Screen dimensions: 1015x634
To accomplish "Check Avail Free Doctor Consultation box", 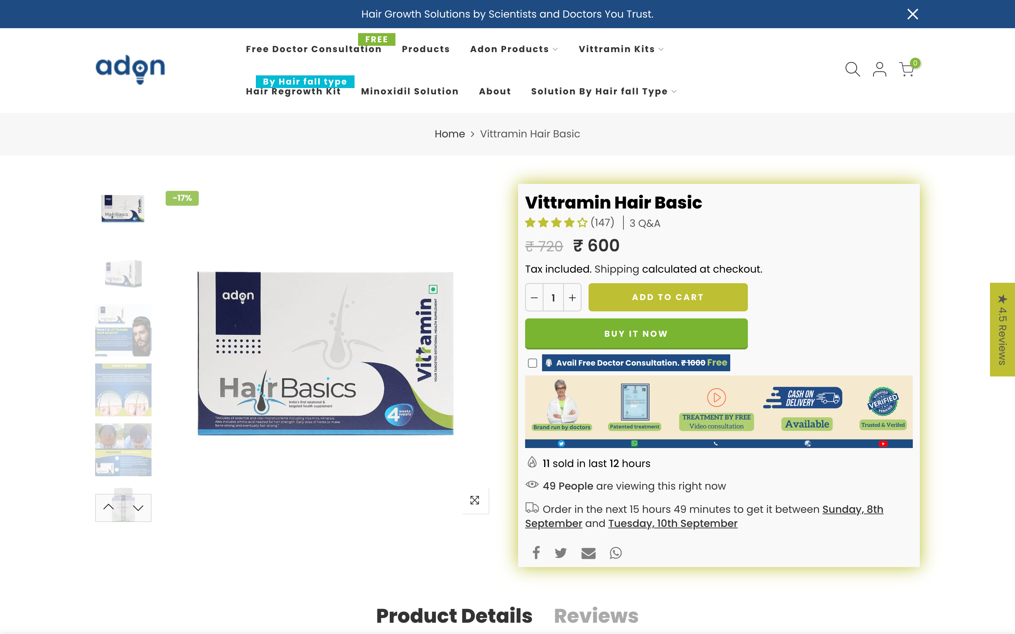I will pos(532,363).
